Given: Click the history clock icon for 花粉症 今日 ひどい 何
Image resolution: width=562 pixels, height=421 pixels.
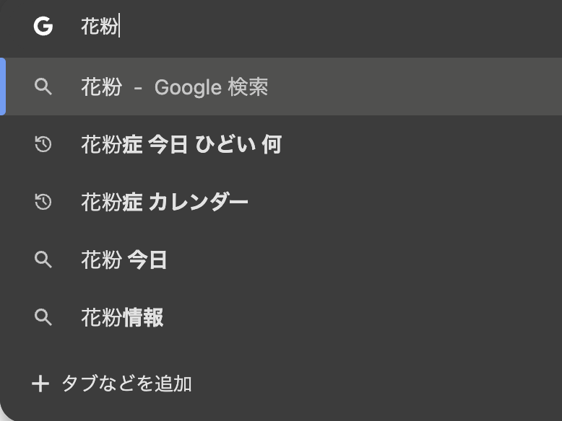Looking at the screenshot, I should 43,145.
